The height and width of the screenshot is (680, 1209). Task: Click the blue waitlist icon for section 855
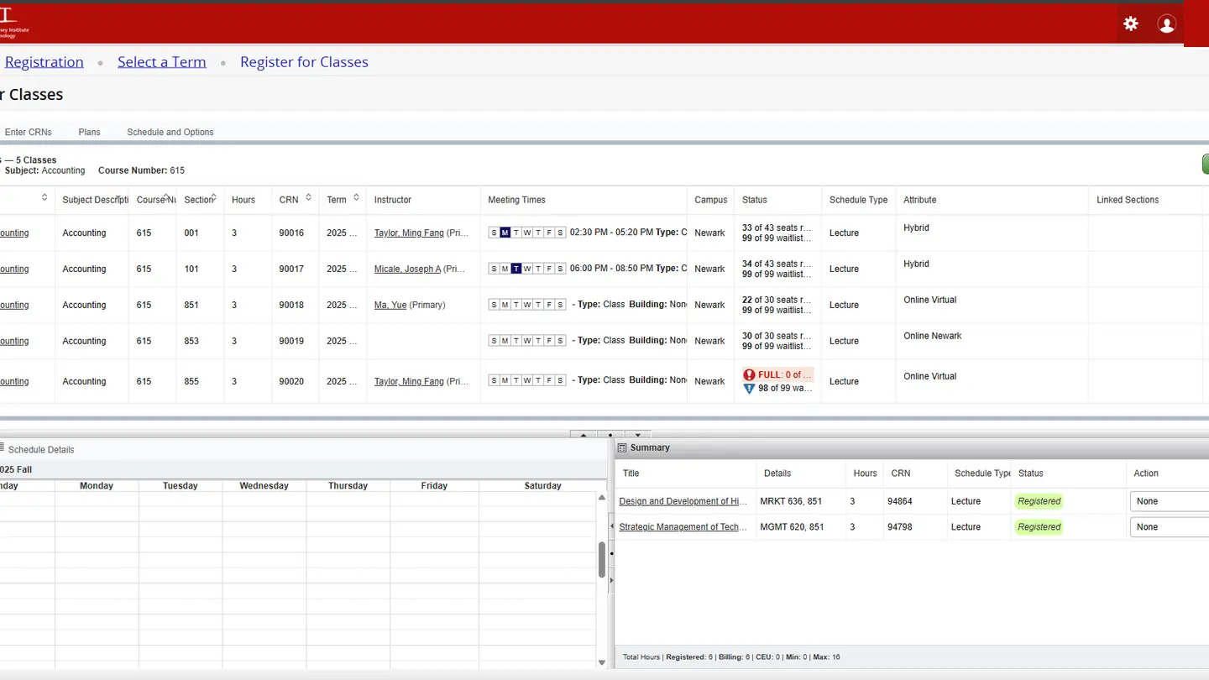pos(749,389)
